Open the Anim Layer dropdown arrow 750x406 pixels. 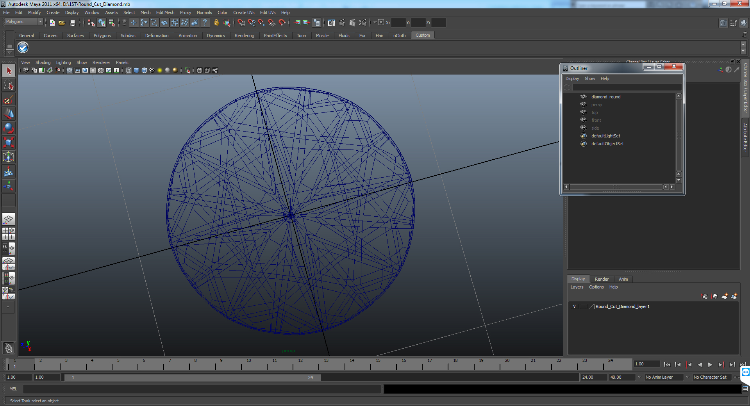[x=639, y=377]
